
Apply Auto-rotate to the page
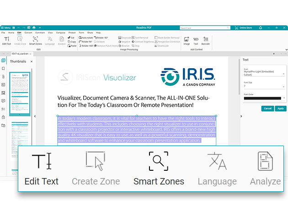[x=86, y=38]
